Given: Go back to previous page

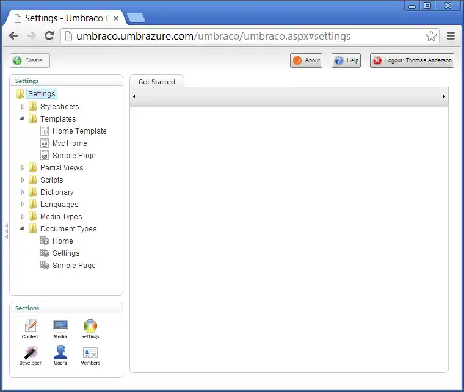Looking at the screenshot, I should click(x=14, y=36).
